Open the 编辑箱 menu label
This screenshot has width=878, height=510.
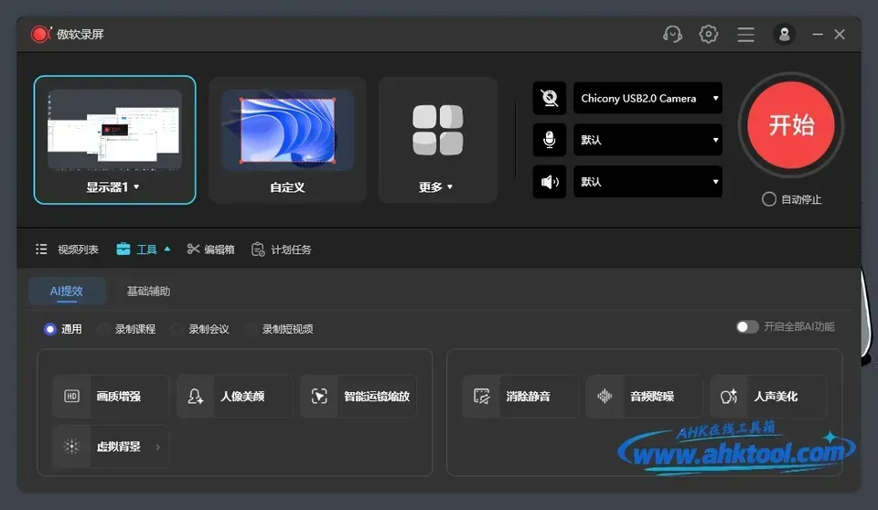pos(219,250)
